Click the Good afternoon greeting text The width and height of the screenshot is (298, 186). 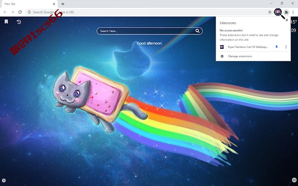tap(149, 43)
